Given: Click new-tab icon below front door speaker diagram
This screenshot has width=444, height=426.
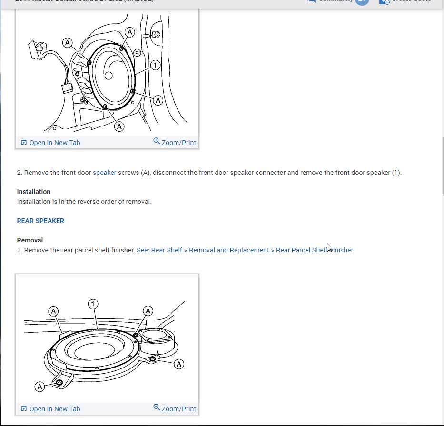Looking at the screenshot, I should click(24, 142).
